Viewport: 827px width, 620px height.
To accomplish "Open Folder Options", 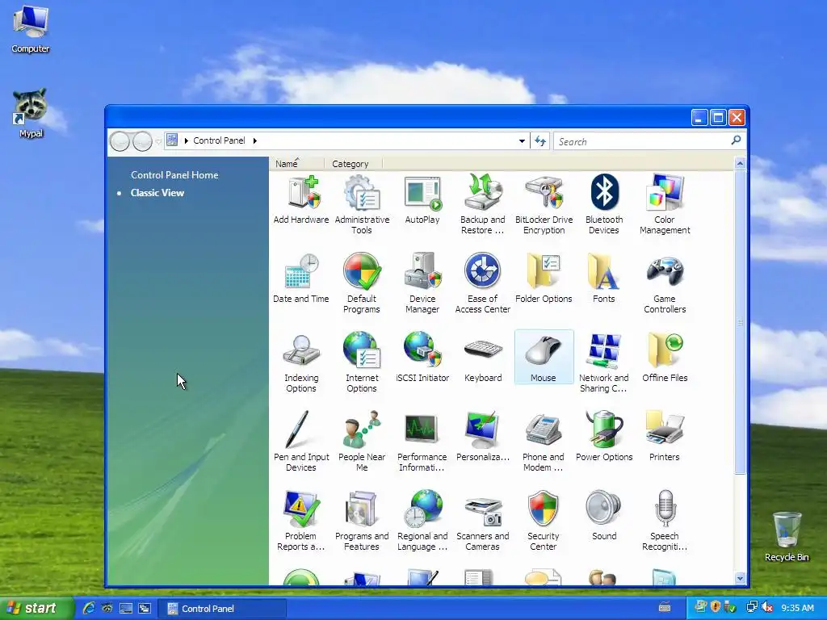I will [x=544, y=279].
